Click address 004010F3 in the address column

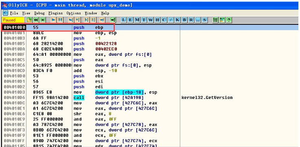click(15, 130)
